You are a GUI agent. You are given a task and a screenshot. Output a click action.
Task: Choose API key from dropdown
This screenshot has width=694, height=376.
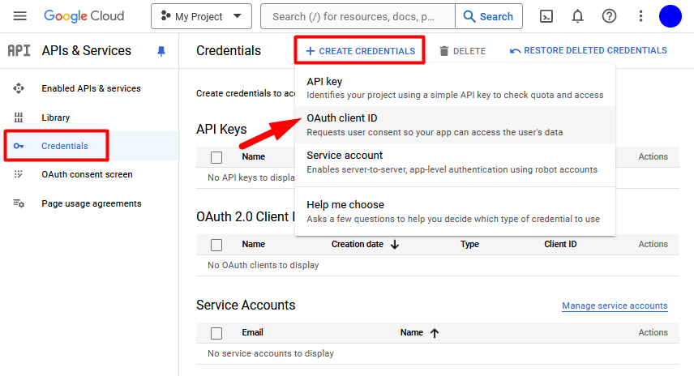[455, 88]
